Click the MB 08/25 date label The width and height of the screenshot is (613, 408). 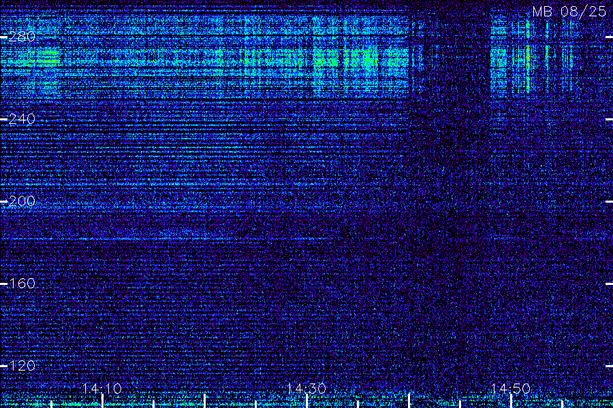pos(569,12)
